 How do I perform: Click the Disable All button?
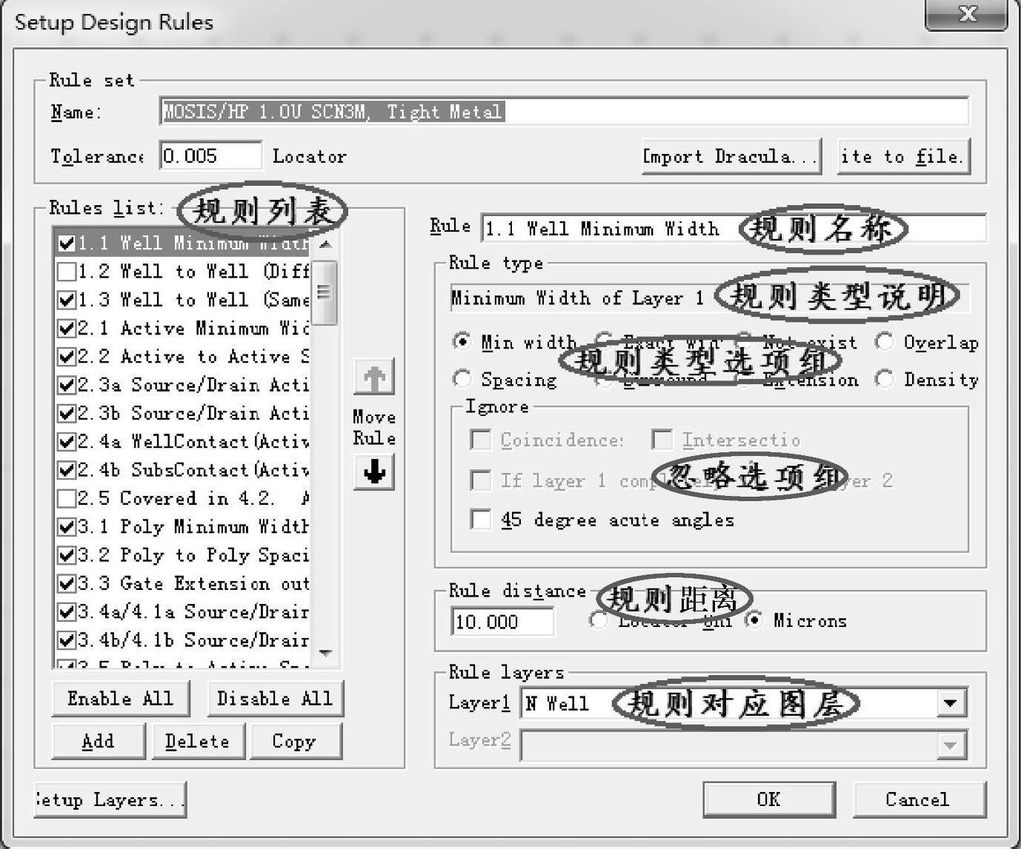[274, 699]
